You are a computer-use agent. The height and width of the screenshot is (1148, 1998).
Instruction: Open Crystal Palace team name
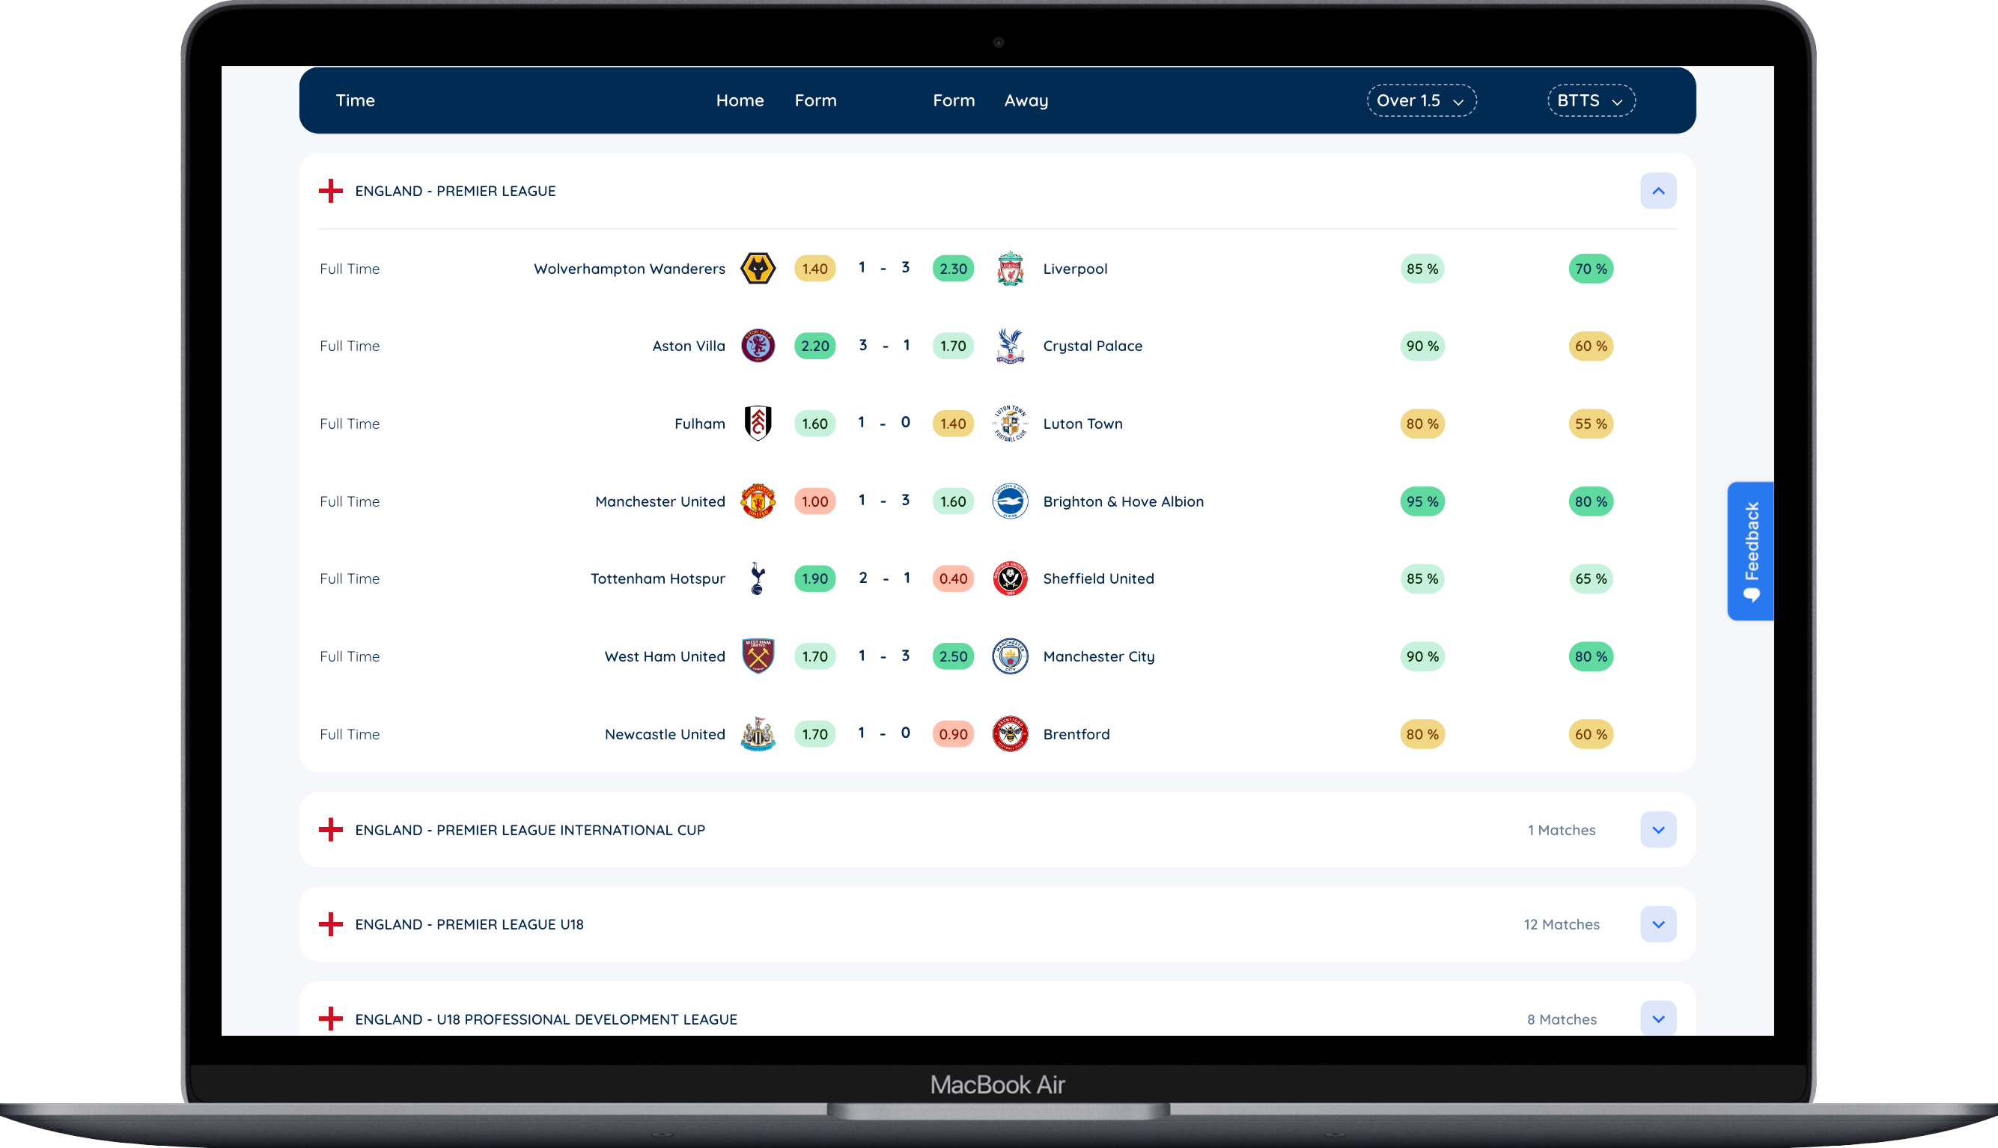click(1092, 346)
